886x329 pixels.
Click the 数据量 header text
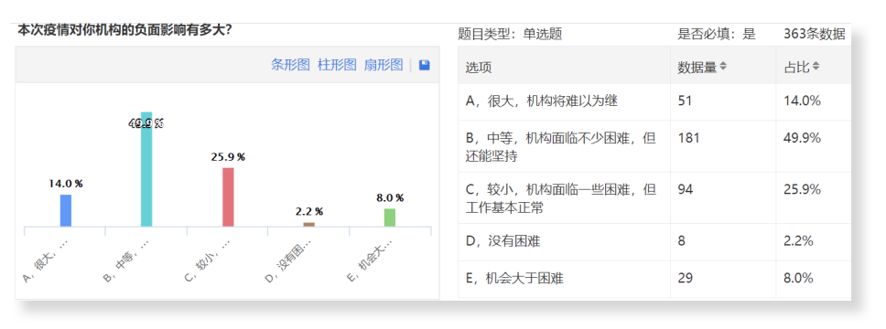(x=697, y=67)
